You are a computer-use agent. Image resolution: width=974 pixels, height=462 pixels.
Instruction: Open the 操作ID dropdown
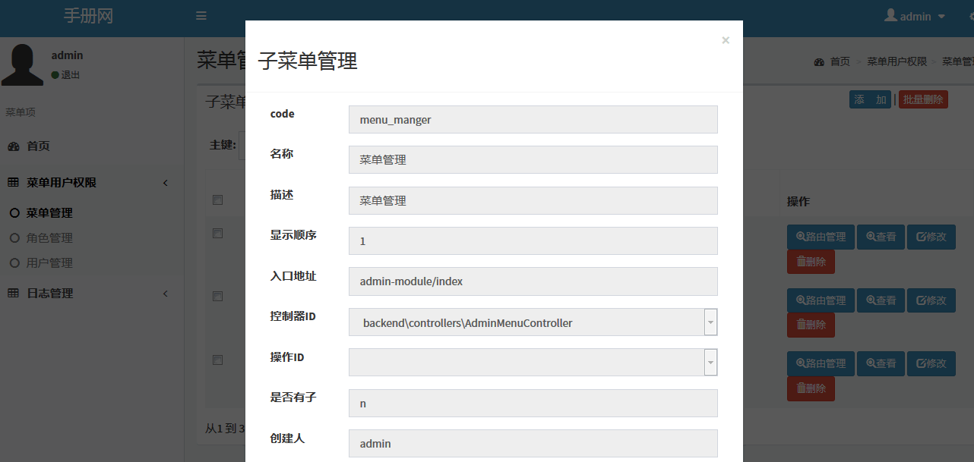coord(710,363)
